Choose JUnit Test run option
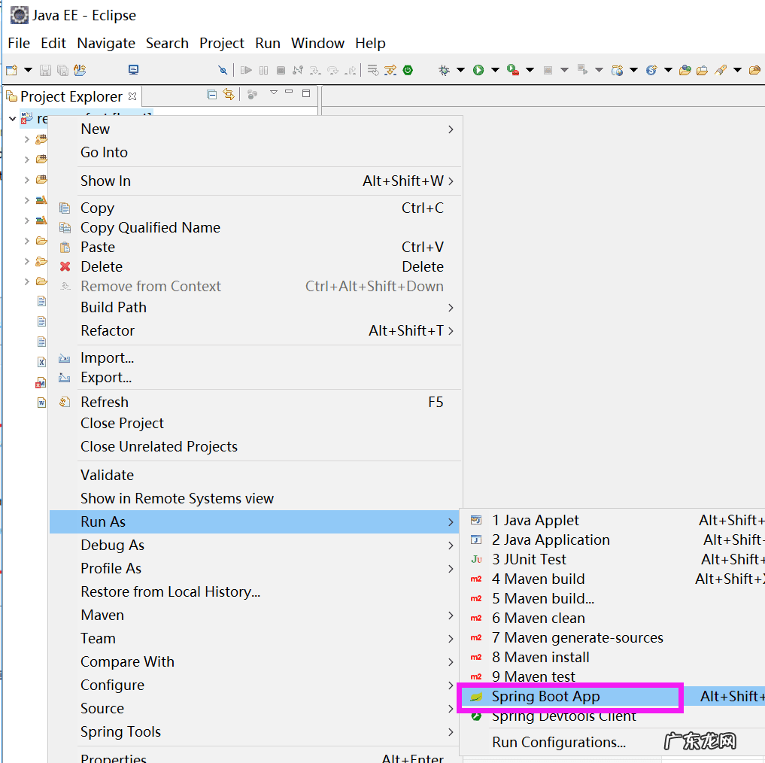765x763 pixels. coord(529,559)
